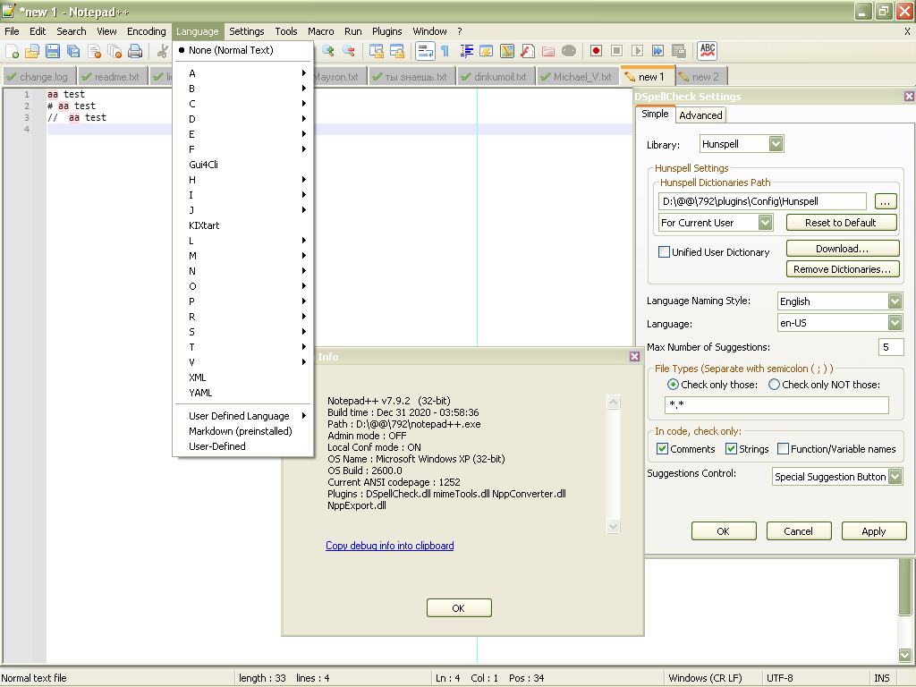This screenshot has height=687, width=916.
Task: Click the Zoom Out toolbar icon
Action: pyautogui.click(x=349, y=51)
